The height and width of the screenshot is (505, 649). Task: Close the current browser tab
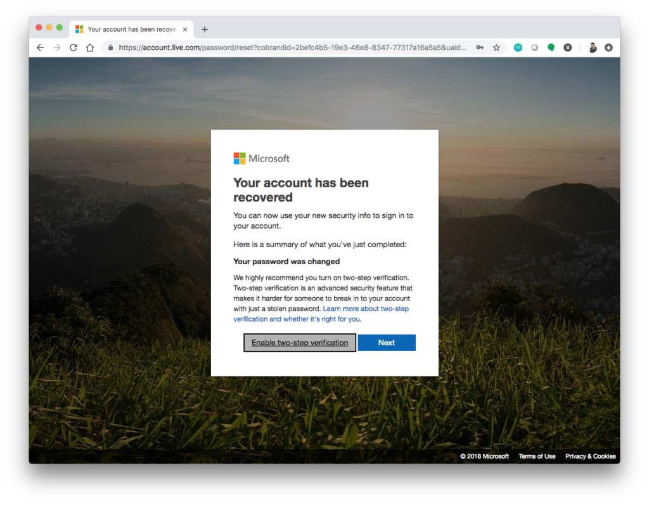(185, 29)
